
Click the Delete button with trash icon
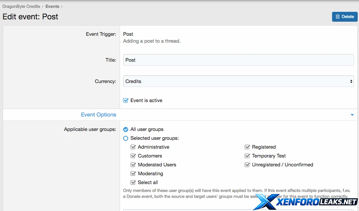[x=345, y=17]
